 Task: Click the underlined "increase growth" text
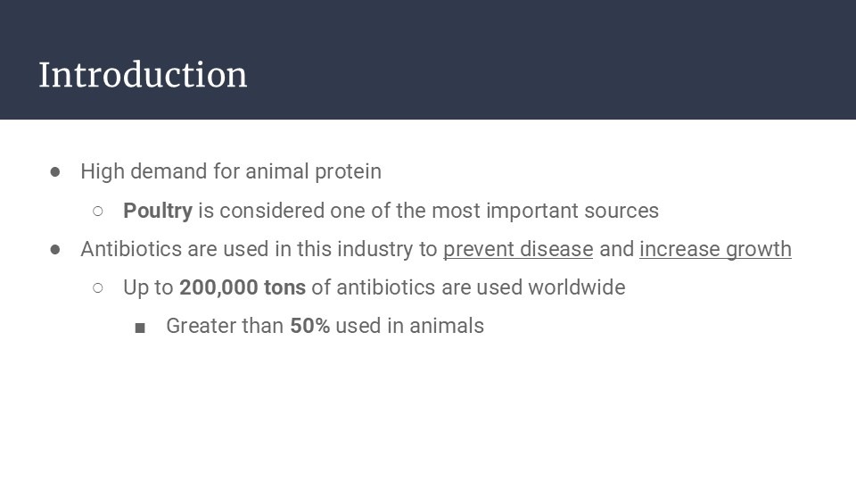715,249
